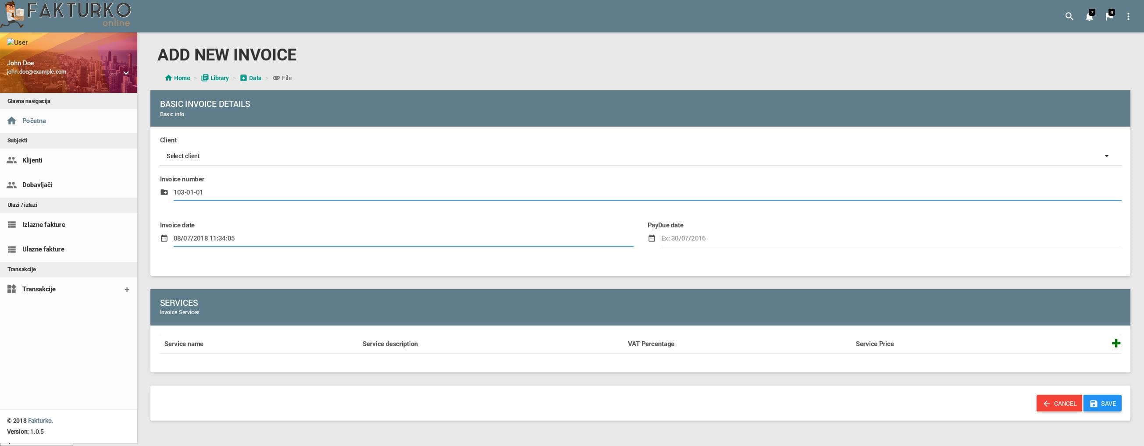Open Klijenti menu item
The image size is (1144, 446).
(68, 160)
